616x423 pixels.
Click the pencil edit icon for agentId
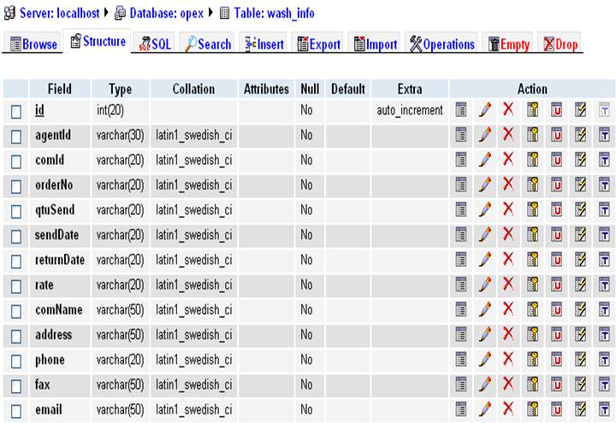coord(484,134)
